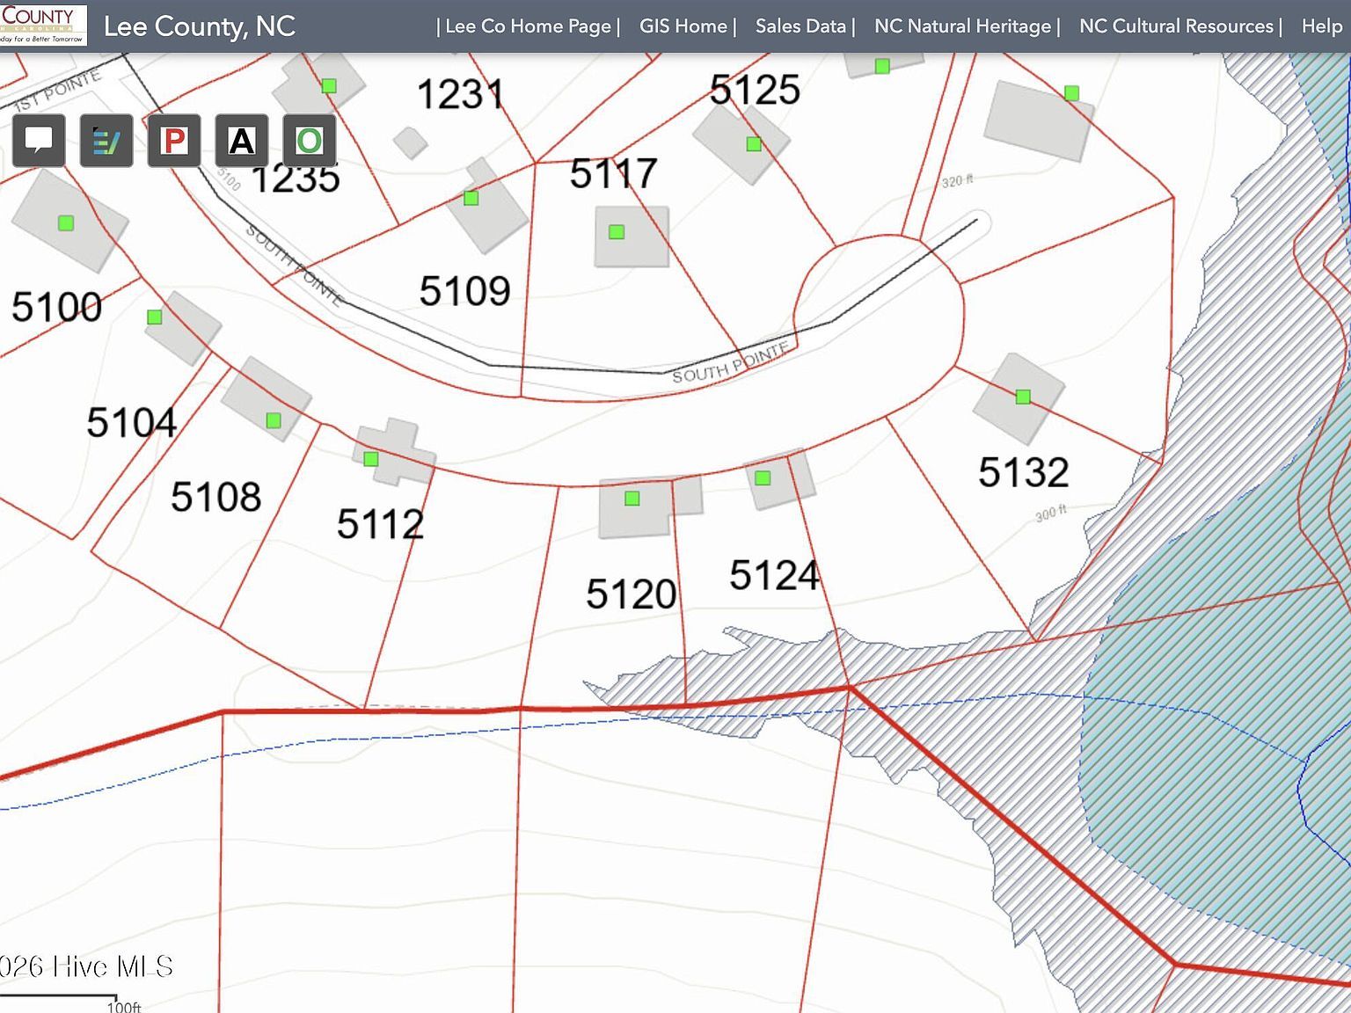Select the green marker on parcel 5117
Image resolution: width=1351 pixels, height=1013 pixels.
(616, 231)
